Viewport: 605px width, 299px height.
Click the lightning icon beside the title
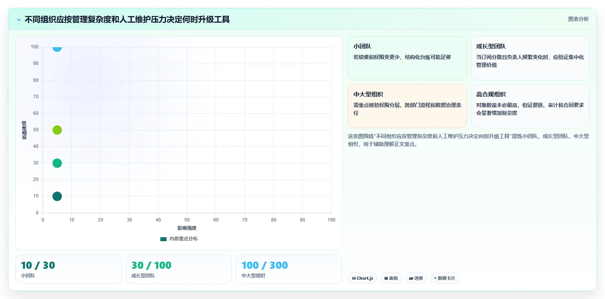(19, 20)
